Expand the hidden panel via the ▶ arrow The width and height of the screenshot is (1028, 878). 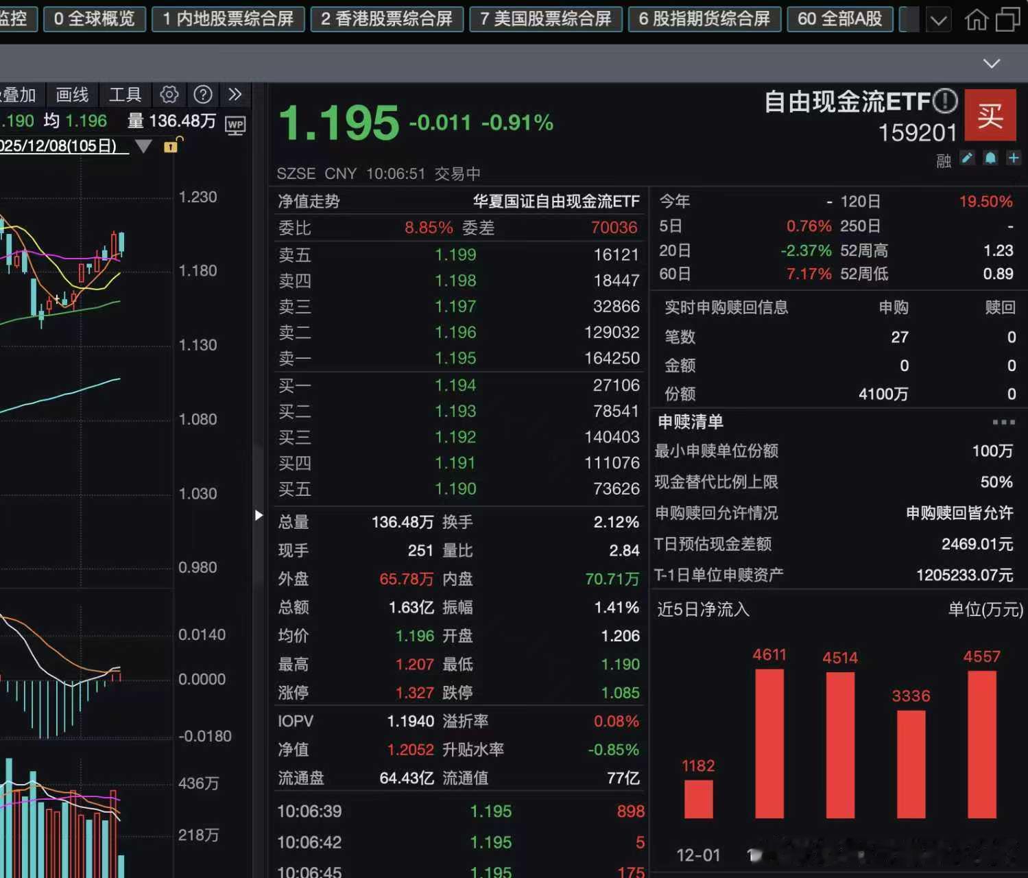[x=259, y=515]
